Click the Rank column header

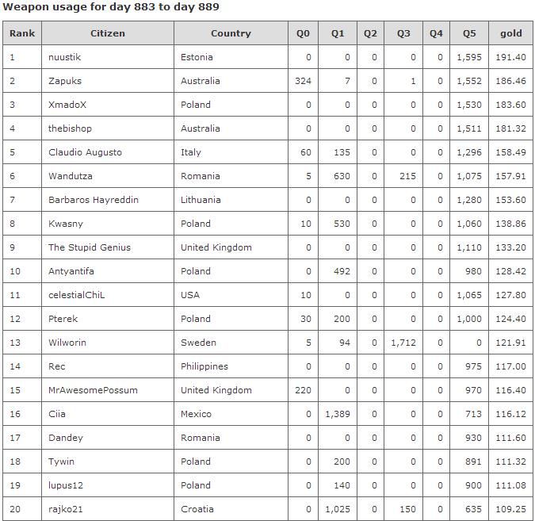click(x=22, y=33)
